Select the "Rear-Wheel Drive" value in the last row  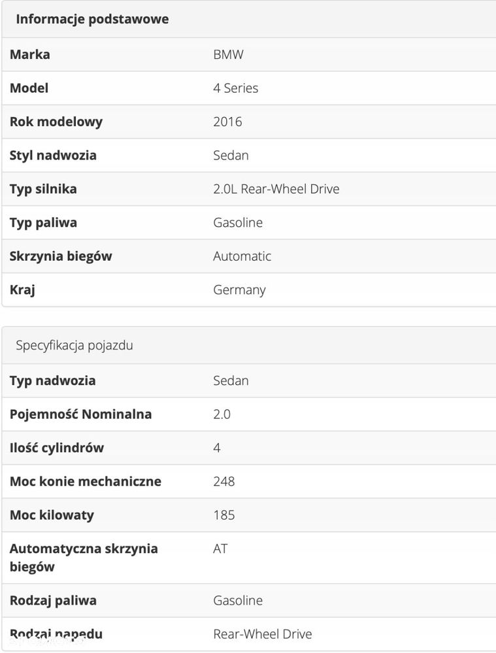[x=262, y=634]
